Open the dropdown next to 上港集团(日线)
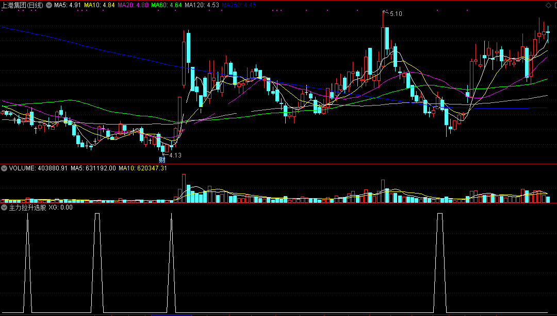Screen dimensions: 557x316 (48, 5)
